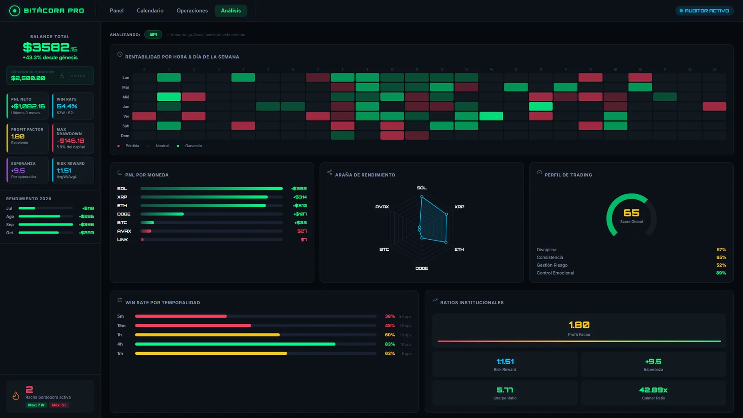This screenshot has width=743, height=418.
Task: Open the Calendario tab
Action: (150, 11)
